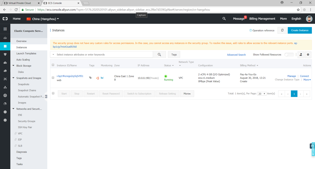The image size is (315, 169).
Task: Open the Billing Method filter dropdown
Action: coord(257,65)
